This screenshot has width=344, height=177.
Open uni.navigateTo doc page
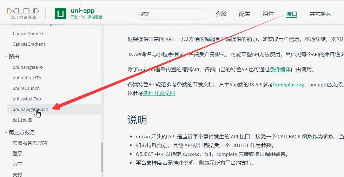point(28,67)
